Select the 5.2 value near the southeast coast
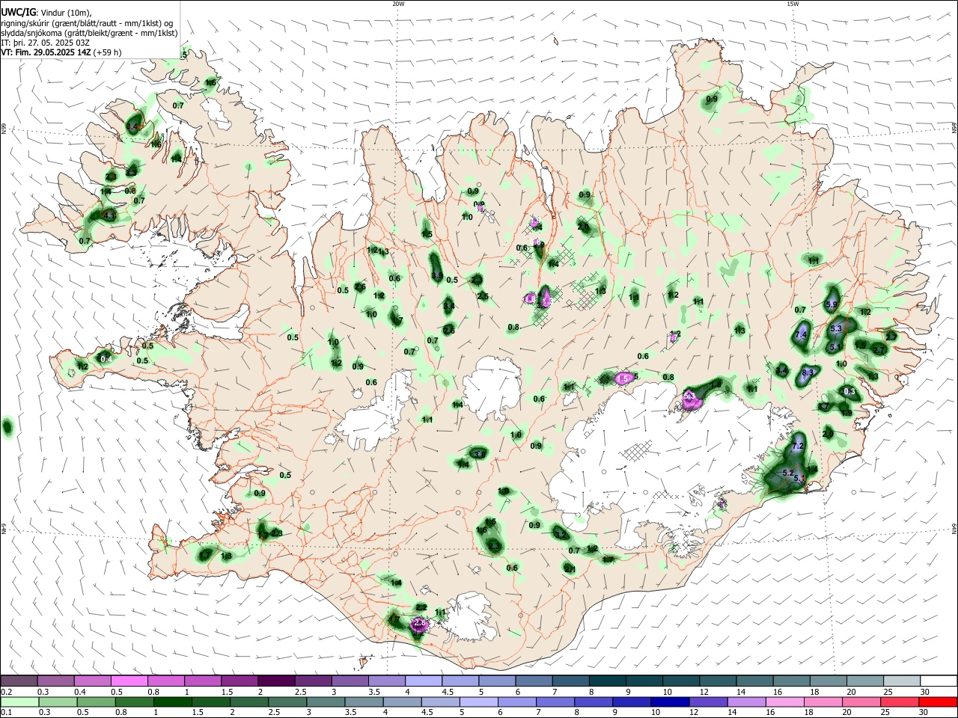The width and height of the screenshot is (958, 718). (x=787, y=473)
